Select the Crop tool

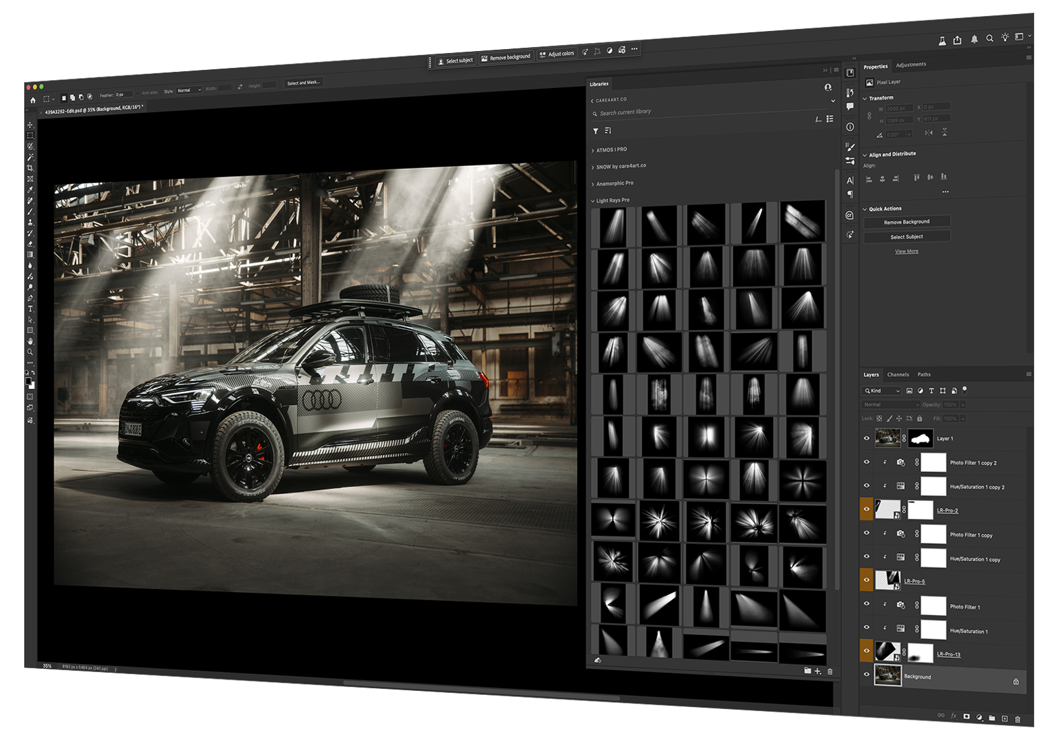30,168
